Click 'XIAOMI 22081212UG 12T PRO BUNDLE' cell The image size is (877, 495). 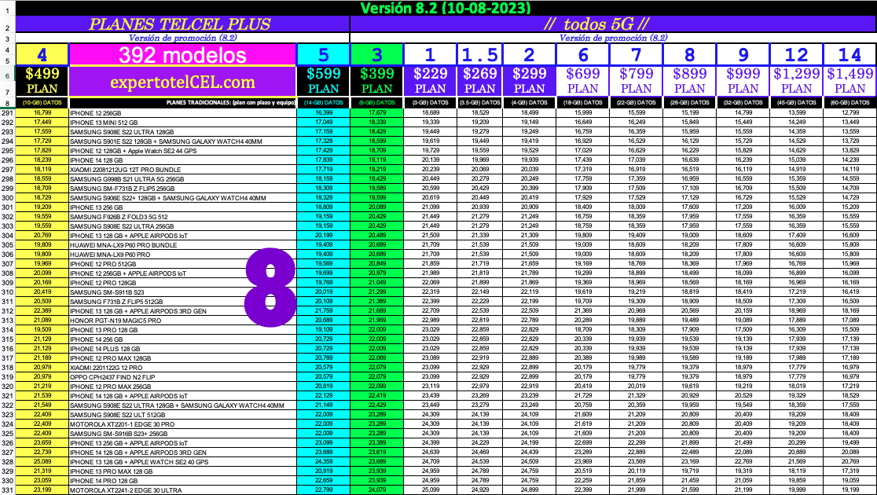[182, 170]
